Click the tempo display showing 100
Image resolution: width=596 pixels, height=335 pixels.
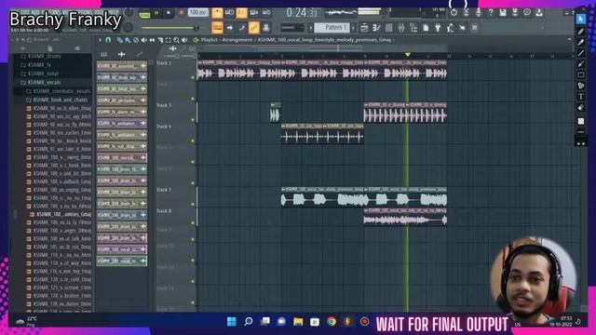click(198, 13)
